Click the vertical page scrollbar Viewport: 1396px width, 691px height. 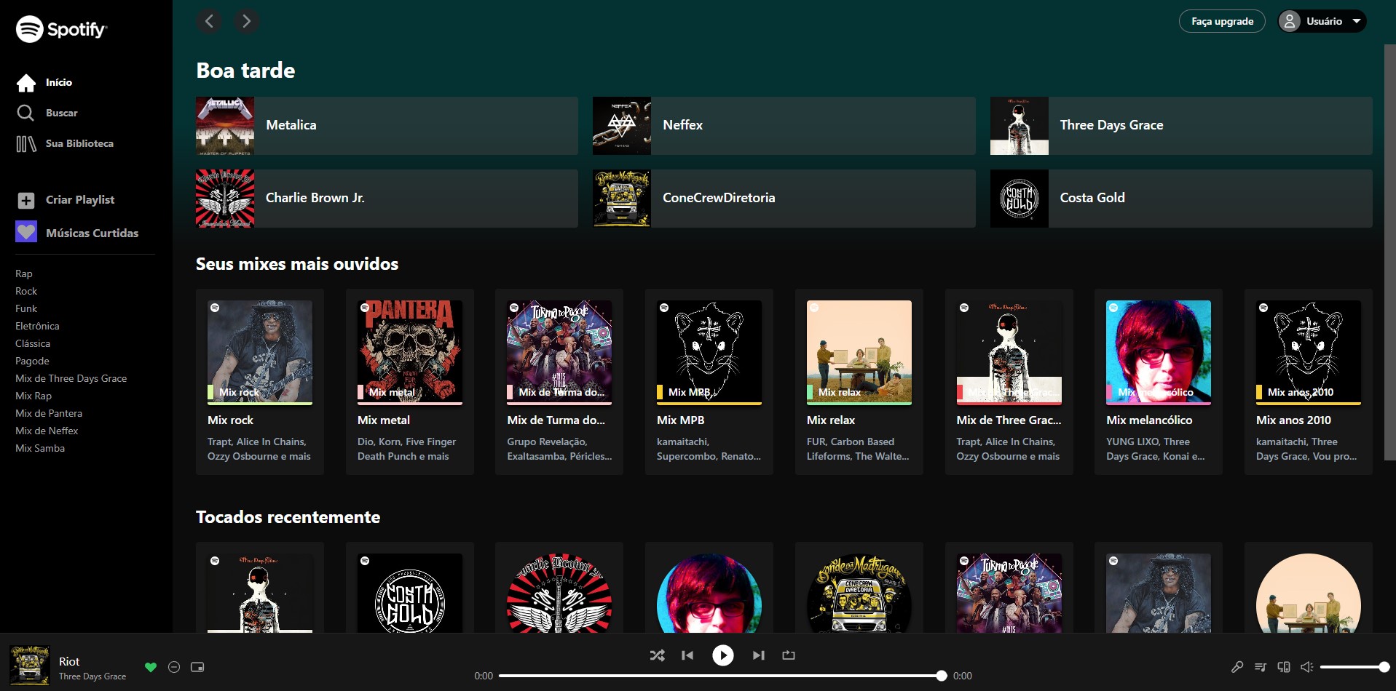point(1389,252)
